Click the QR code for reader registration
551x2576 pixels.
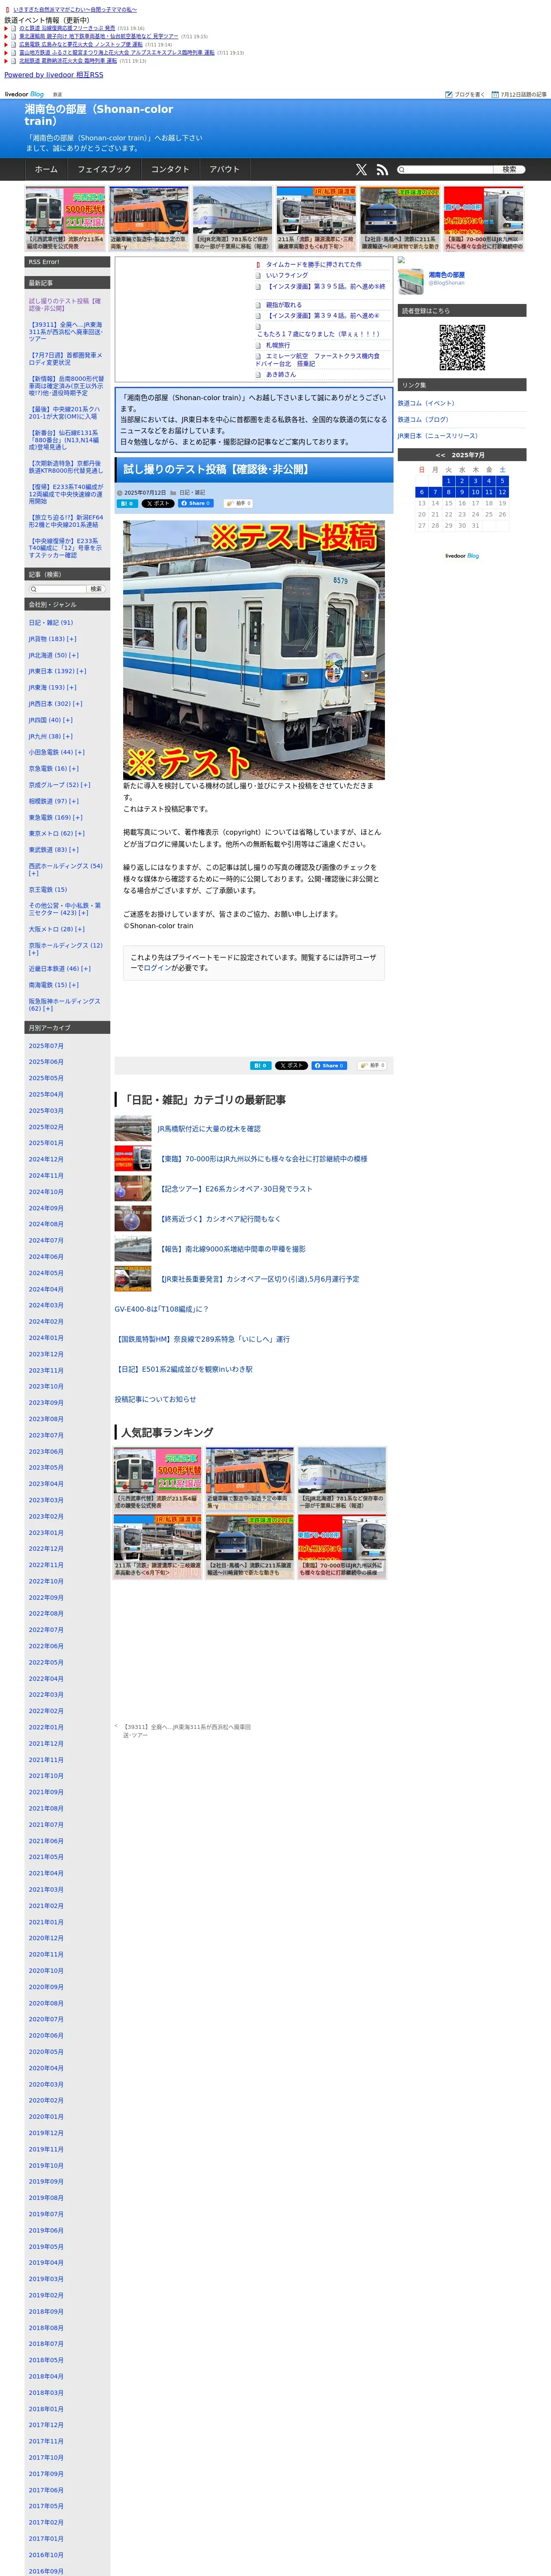pyautogui.click(x=462, y=347)
